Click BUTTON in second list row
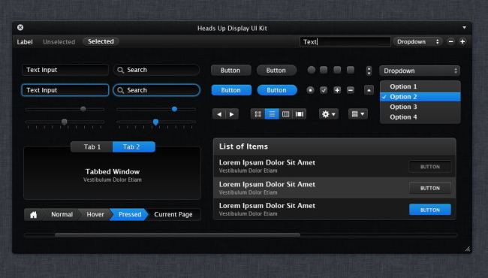 coord(430,189)
